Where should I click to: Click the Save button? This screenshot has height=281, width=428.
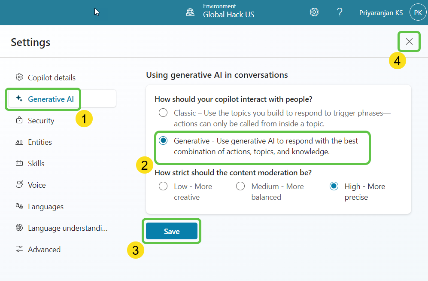pos(172,231)
